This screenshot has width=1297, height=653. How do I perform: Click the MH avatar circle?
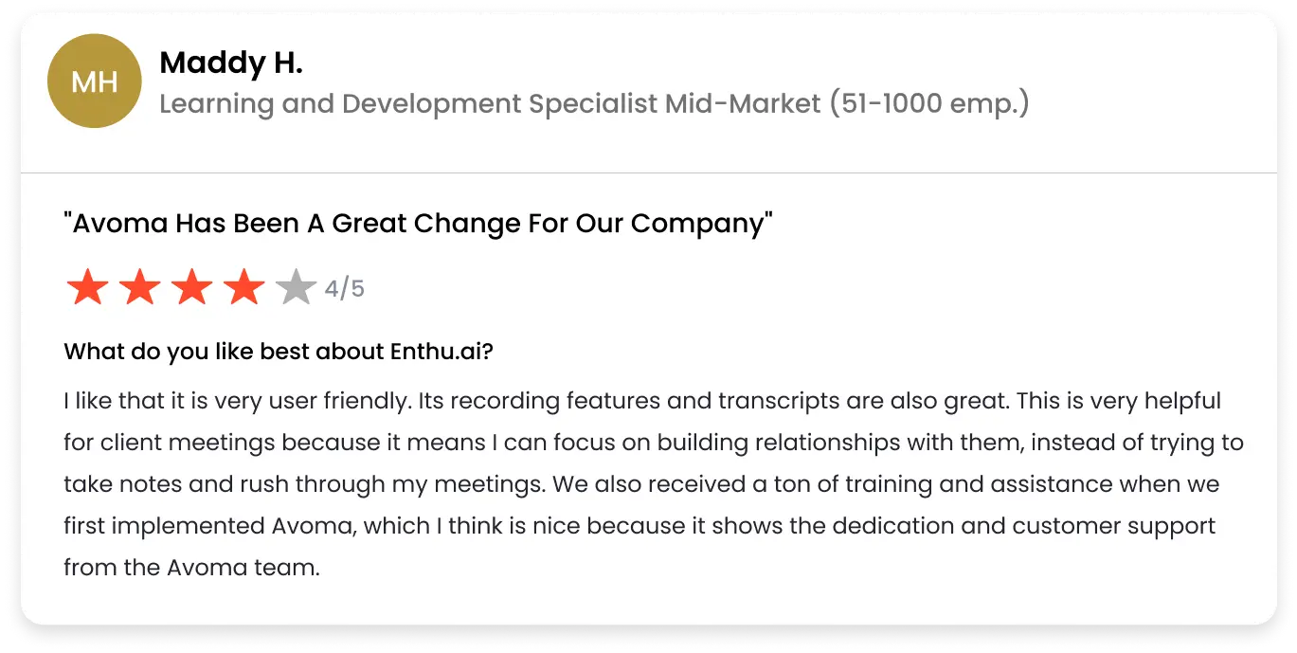95,82
